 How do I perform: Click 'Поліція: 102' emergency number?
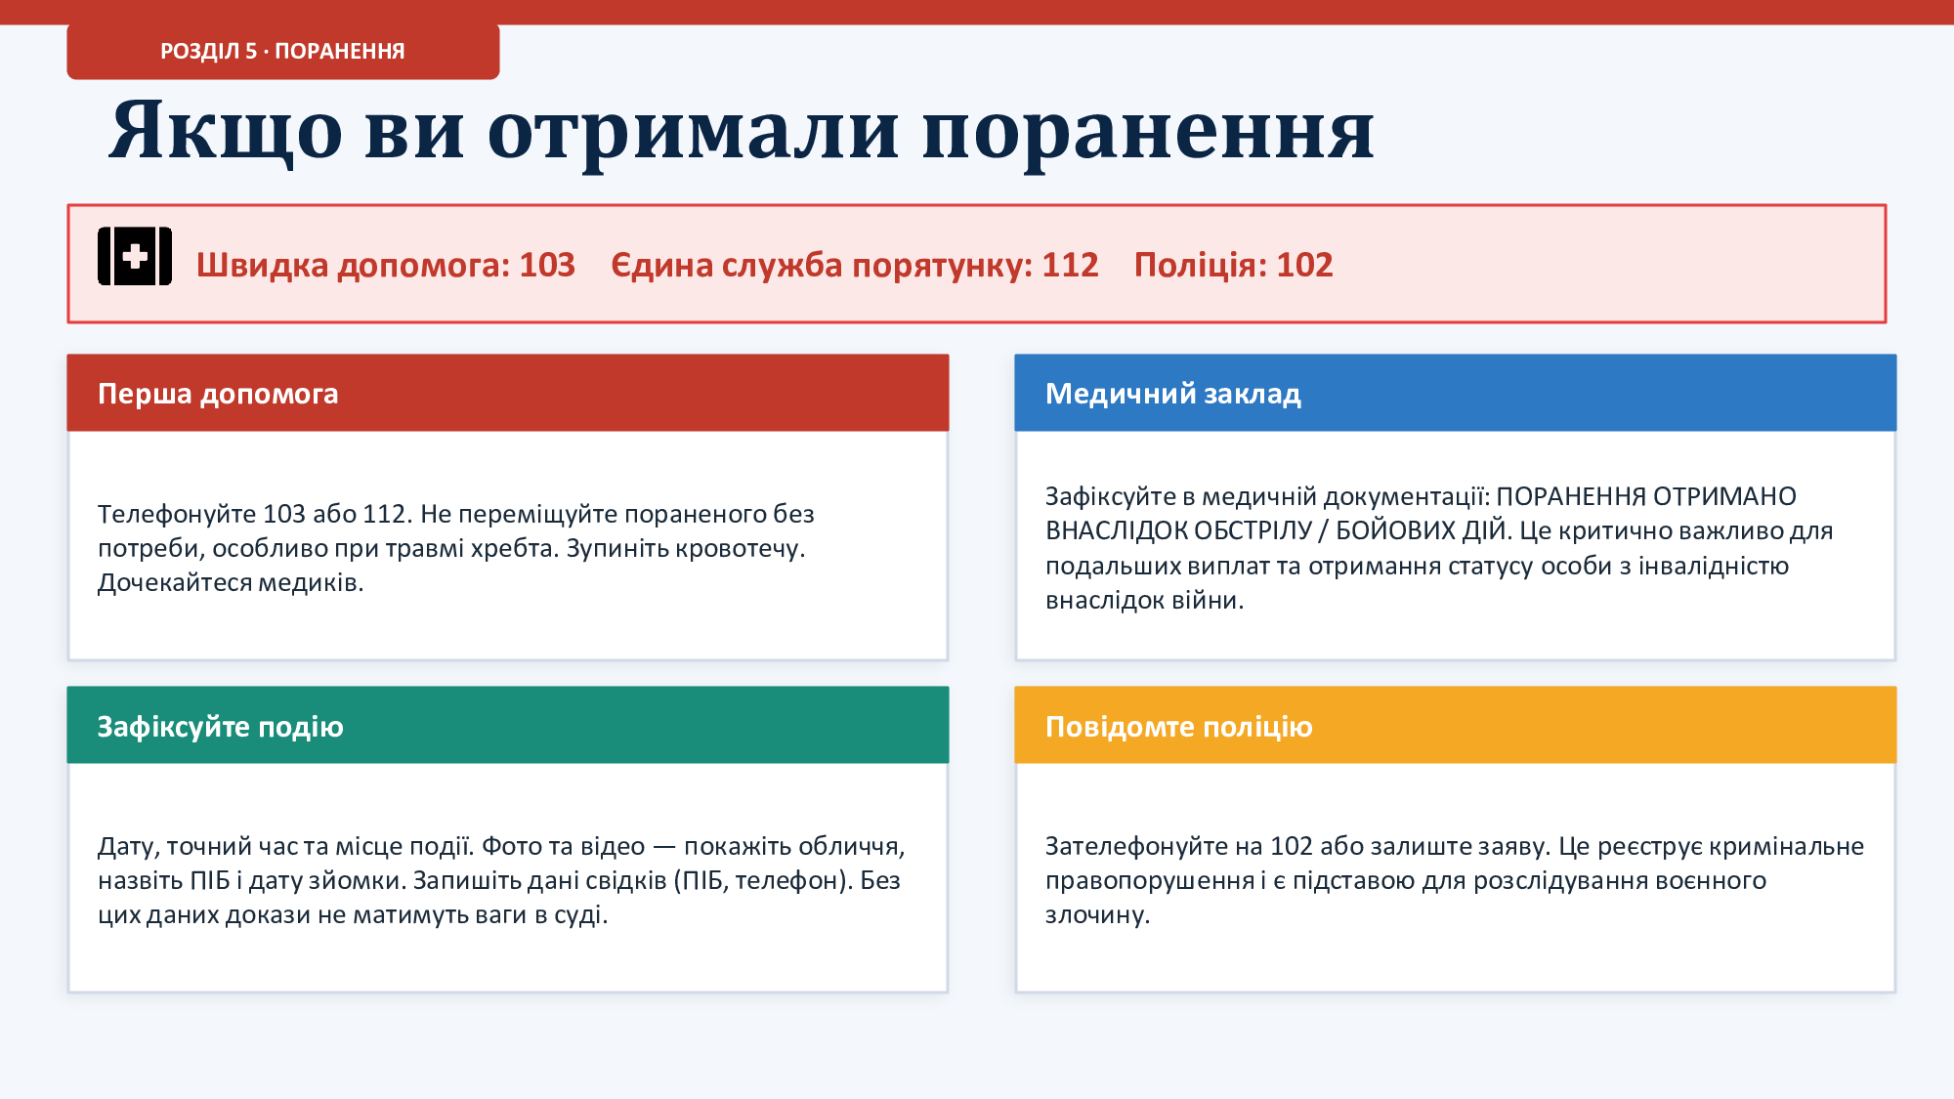point(1233,265)
